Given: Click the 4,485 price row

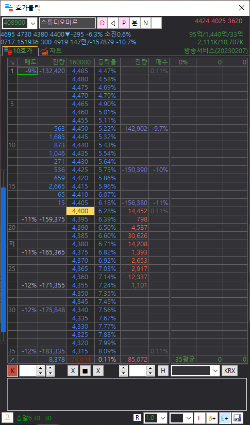Looking at the screenshot, I should [x=80, y=71].
